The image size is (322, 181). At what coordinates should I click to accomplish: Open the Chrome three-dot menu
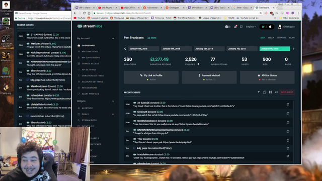(298, 13)
